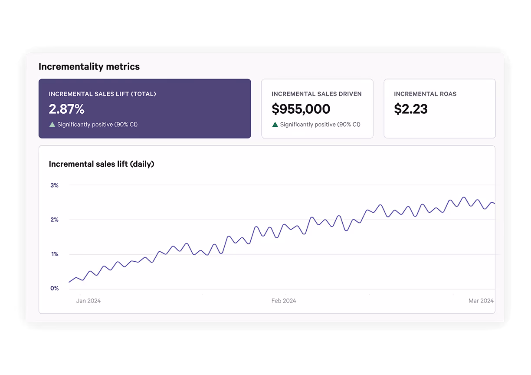Select the Incremental Sales Lift (Total) card

coord(145,109)
